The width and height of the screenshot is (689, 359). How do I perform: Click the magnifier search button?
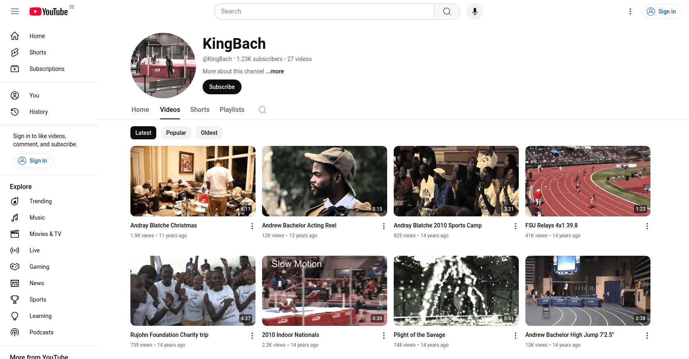[447, 11]
